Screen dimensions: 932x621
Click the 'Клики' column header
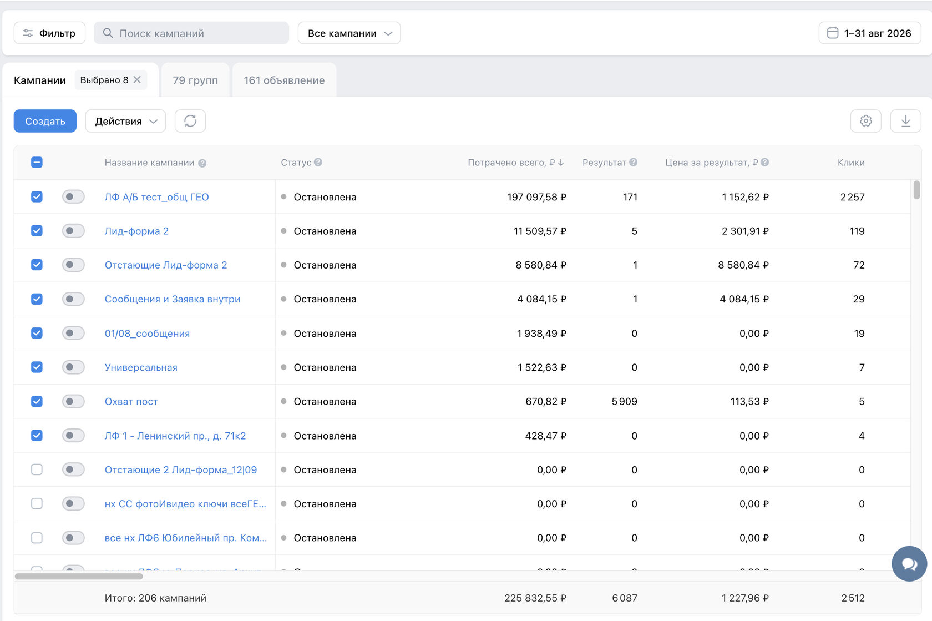[x=851, y=163]
